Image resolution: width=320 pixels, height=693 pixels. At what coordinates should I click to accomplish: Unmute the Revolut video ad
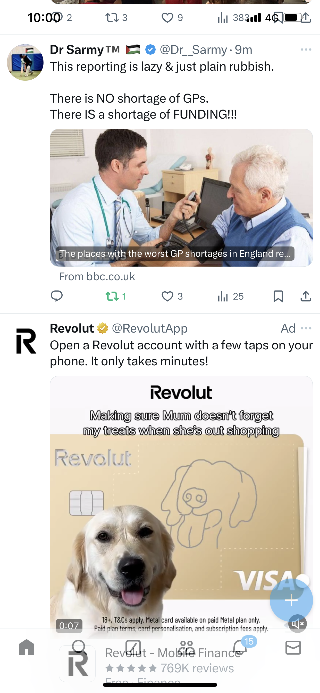tap(298, 623)
